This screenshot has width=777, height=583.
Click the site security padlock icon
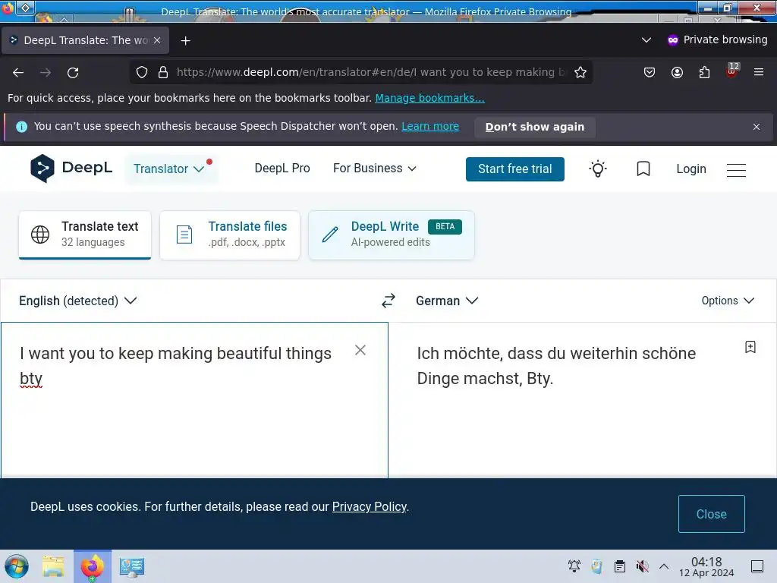click(163, 72)
